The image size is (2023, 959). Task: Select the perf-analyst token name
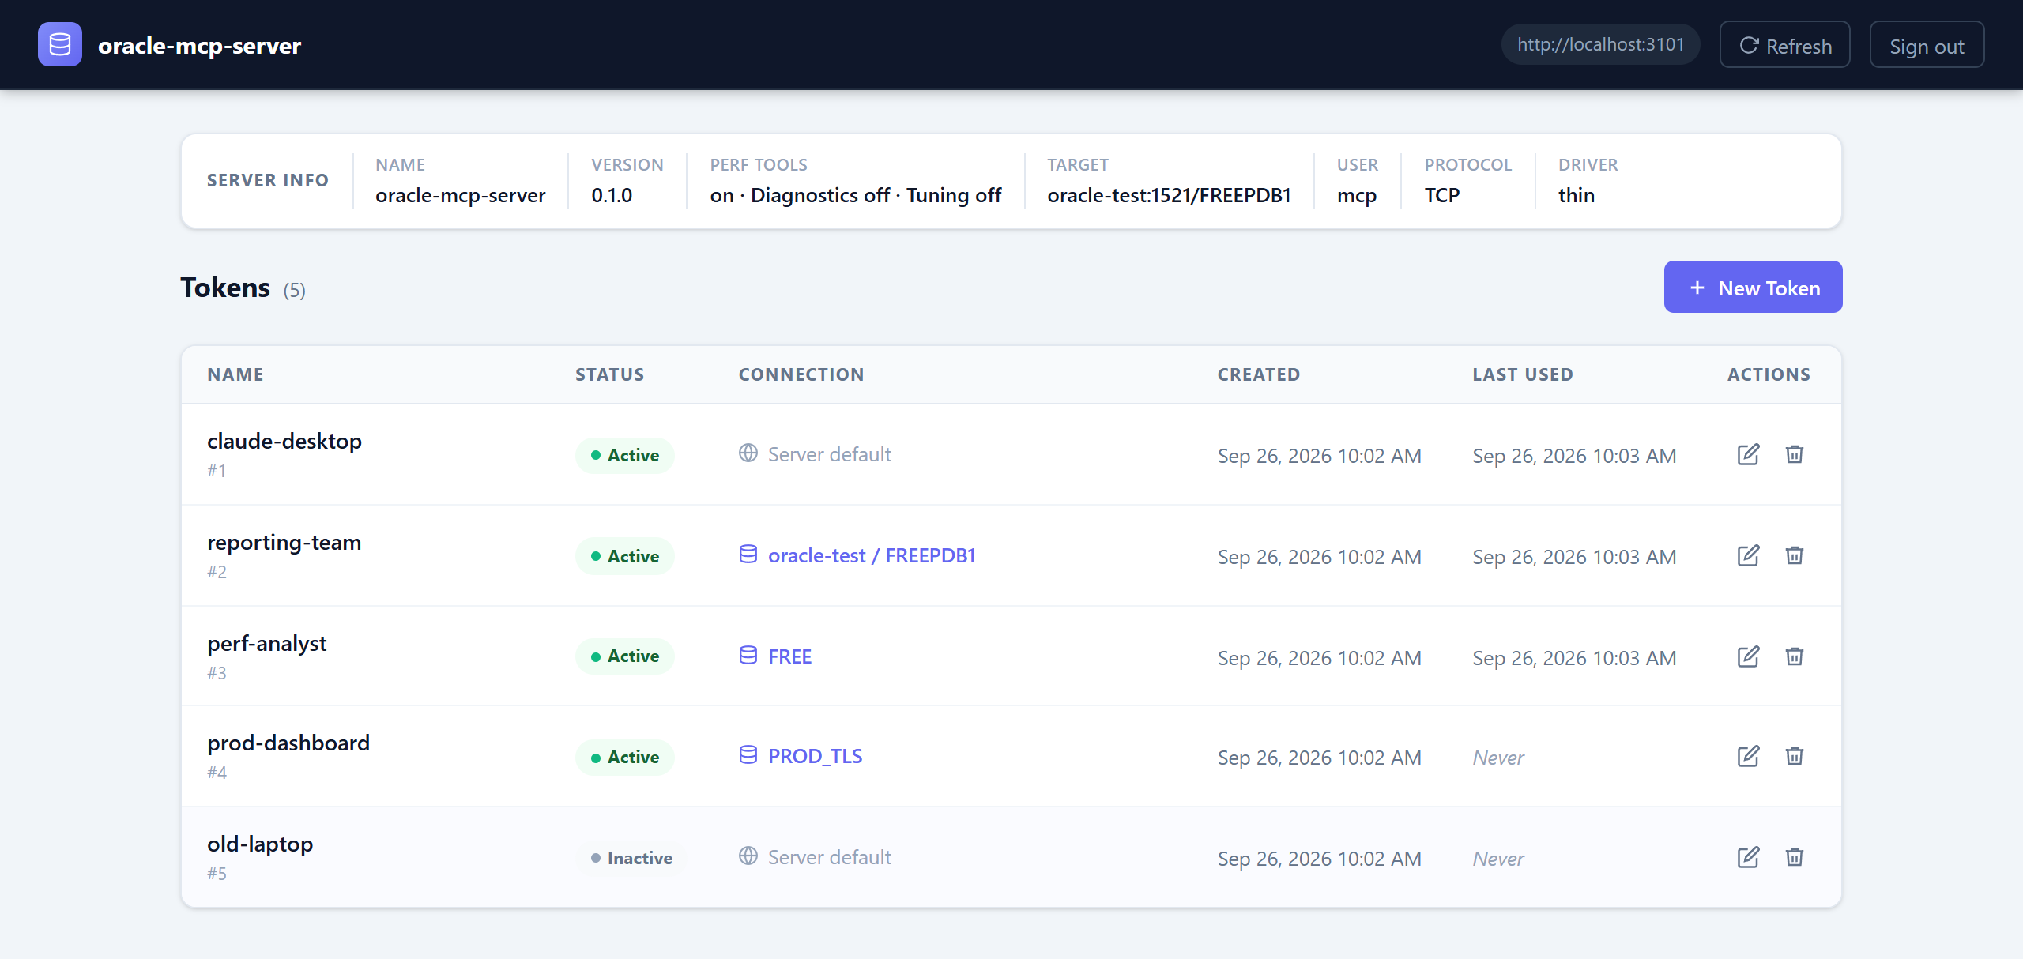click(266, 644)
